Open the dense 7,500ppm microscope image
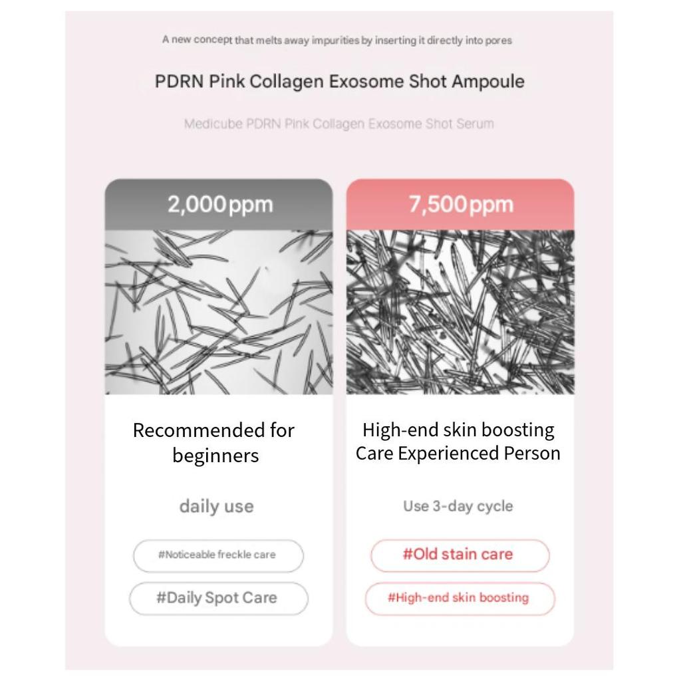This screenshot has height=681, width=681. point(460,312)
